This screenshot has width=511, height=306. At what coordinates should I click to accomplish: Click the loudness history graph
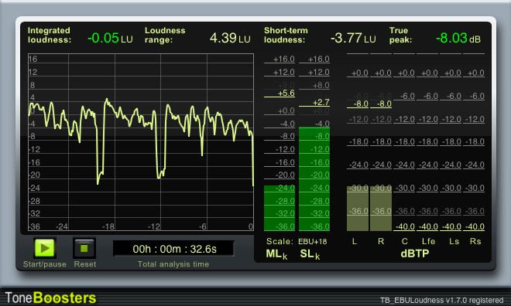pos(141,142)
